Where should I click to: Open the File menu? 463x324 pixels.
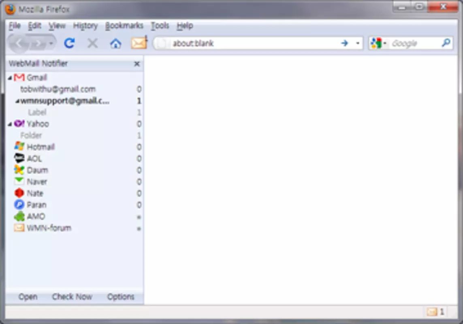pyautogui.click(x=15, y=26)
